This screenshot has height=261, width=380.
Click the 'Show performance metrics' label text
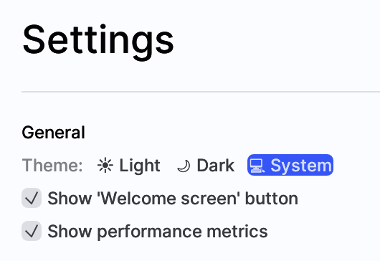click(x=158, y=231)
